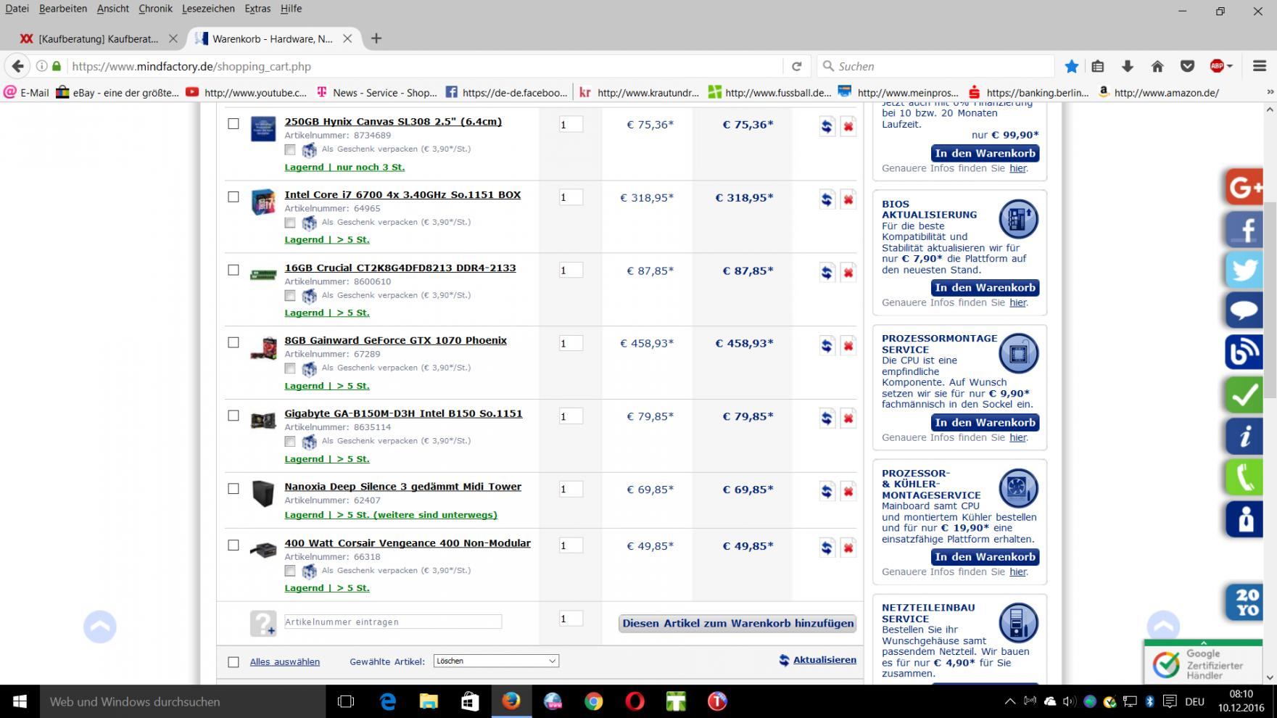This screenshot has width=1277, height=718.
Task: Open the Firefox hamburger menu
Action: click(1259, 66)
